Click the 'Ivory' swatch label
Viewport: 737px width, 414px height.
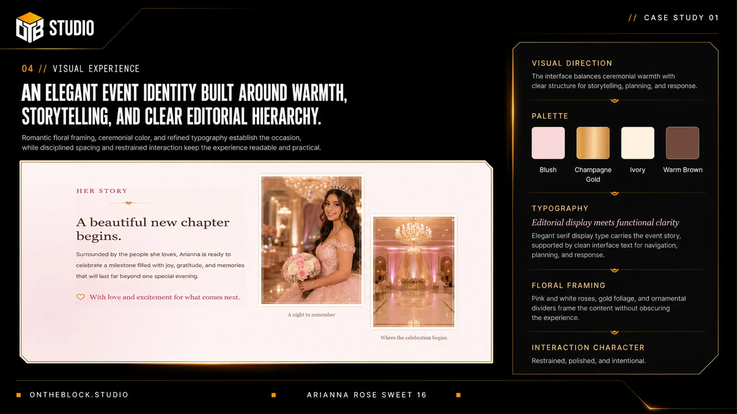638,170
